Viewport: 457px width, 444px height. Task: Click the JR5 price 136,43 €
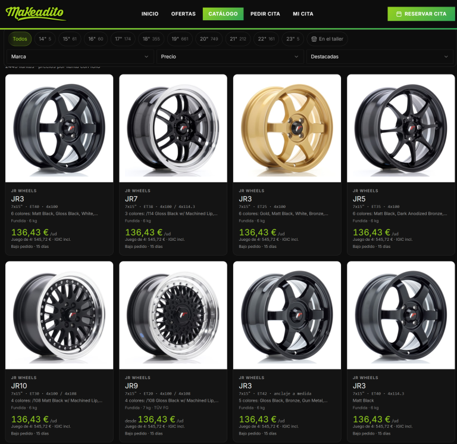(371, 232)
